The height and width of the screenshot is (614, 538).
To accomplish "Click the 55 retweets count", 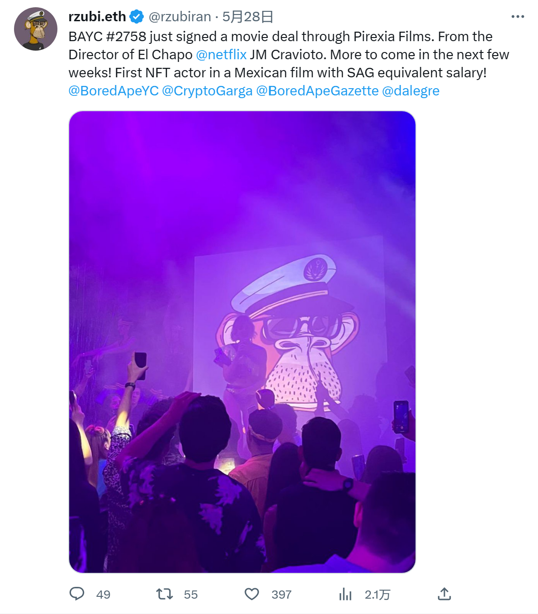I will pos(191,595).
